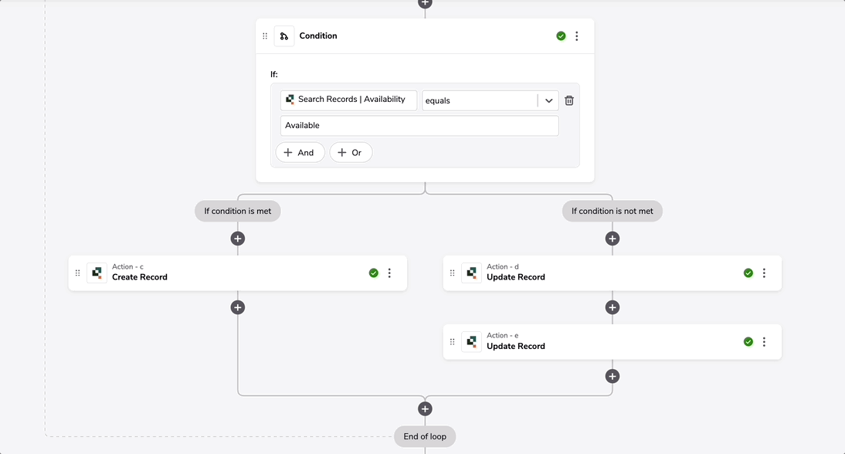Viewport: 845px width, 454px height.
Task: Open three-dot menu for Action e Update Record
Action: [764, 342]
